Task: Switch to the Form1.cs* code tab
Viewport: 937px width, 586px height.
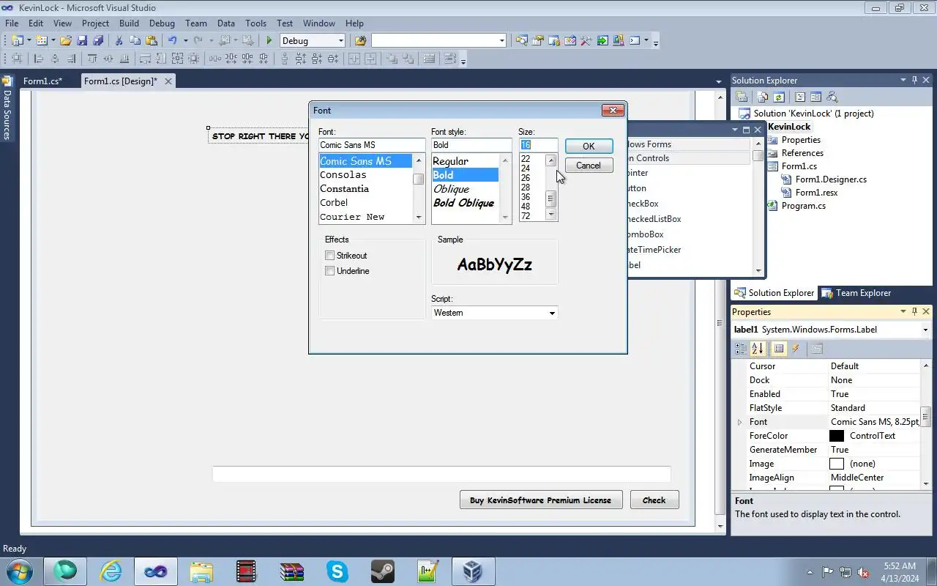Action: click(x=42, y=81)
